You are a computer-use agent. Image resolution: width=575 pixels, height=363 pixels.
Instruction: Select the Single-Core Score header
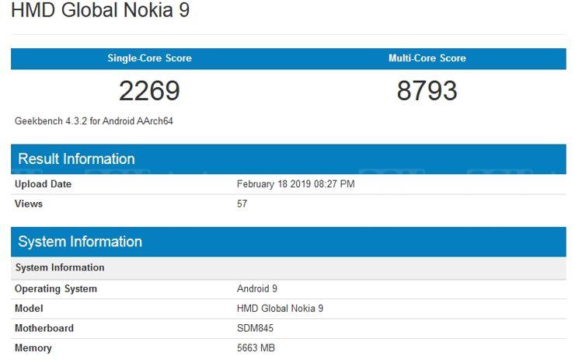pyautogui.click(x=149, y=58)
